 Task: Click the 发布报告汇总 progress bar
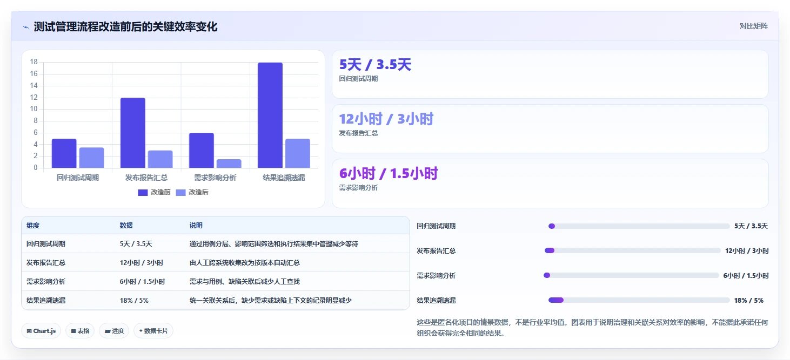tap(633, 250)
